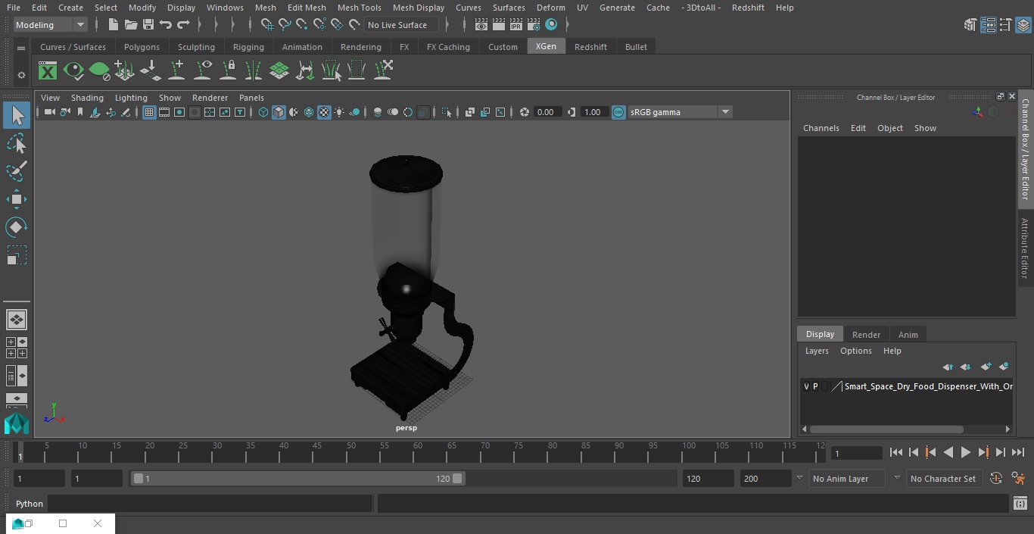Open the viewport Shading menu
Viewport: 1034px width, 534px height.
[87, 98]
